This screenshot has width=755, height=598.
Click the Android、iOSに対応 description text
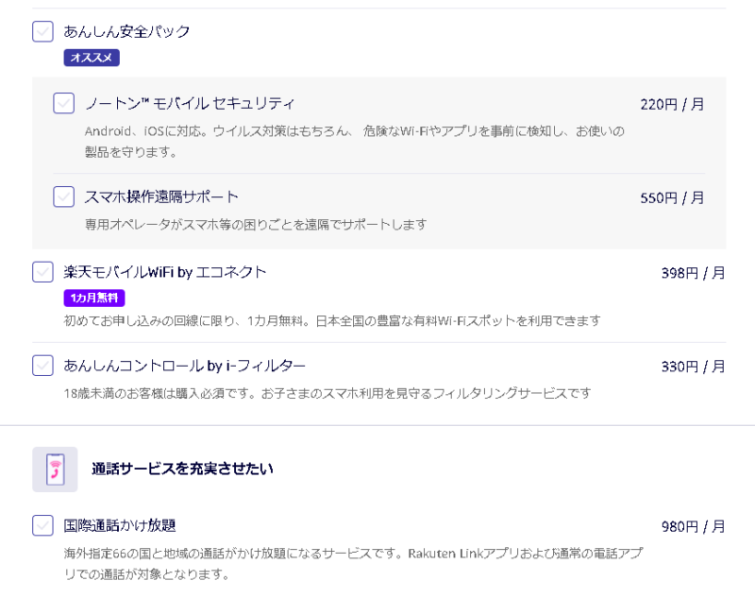[355, 141]
